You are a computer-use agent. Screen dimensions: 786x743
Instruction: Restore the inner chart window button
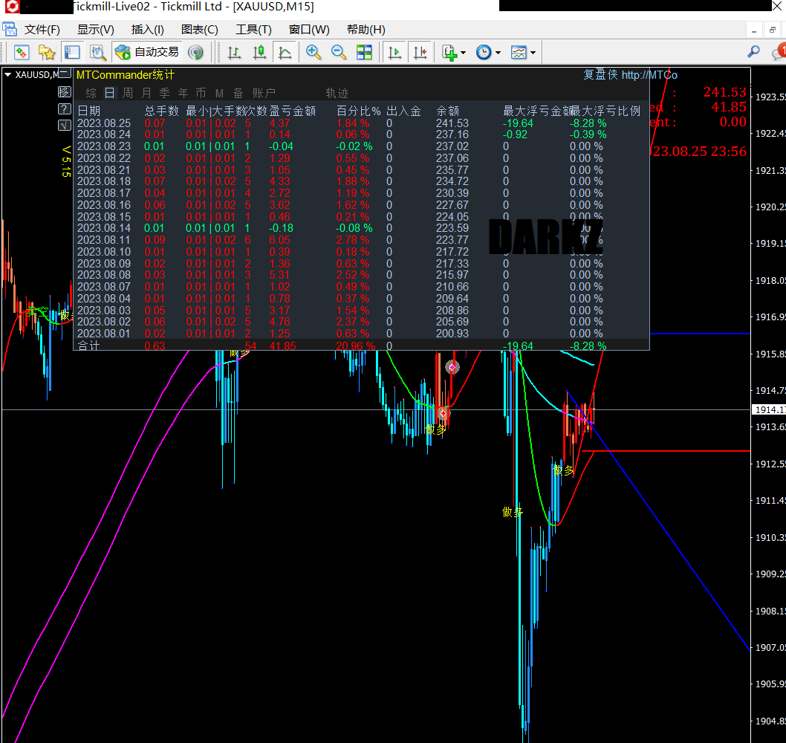pos(773,30)
